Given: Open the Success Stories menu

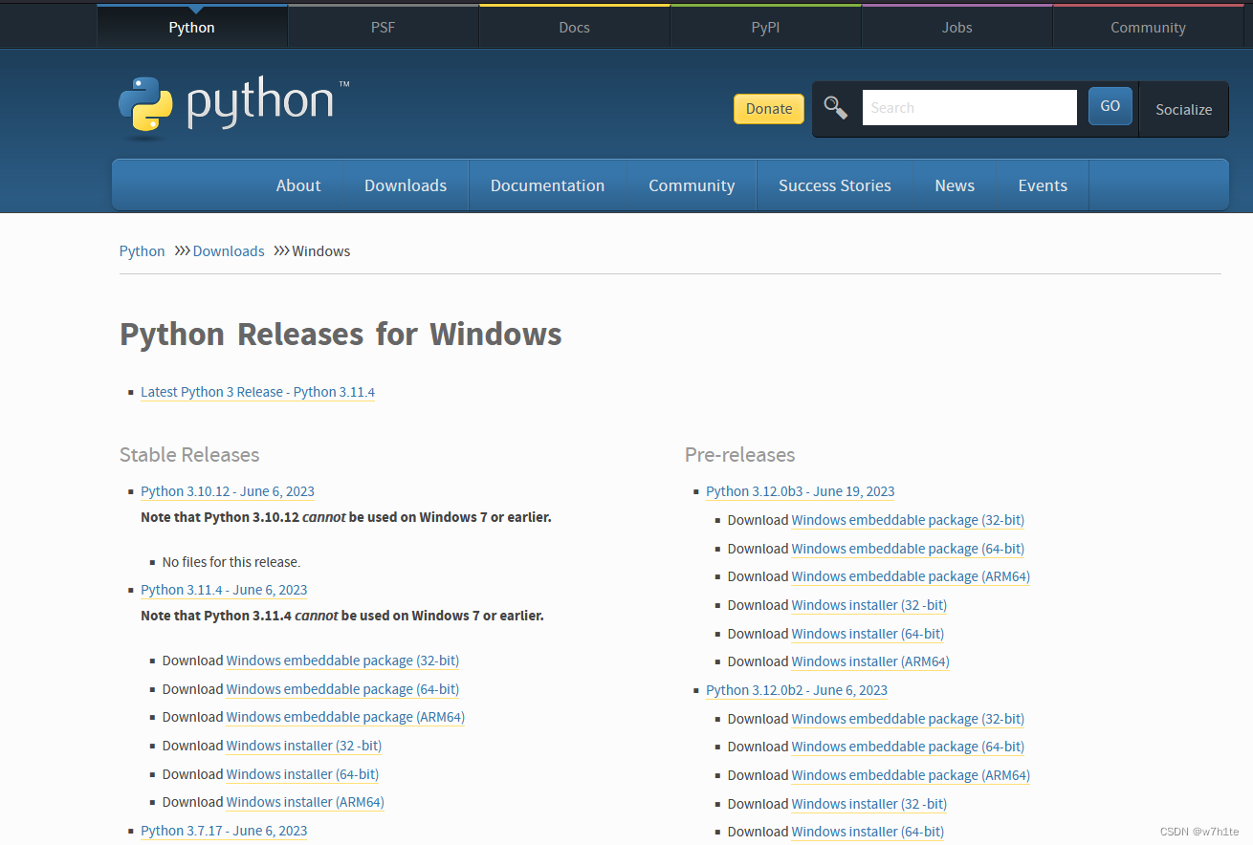Looking at the screenshot, I should coord(835,185).
